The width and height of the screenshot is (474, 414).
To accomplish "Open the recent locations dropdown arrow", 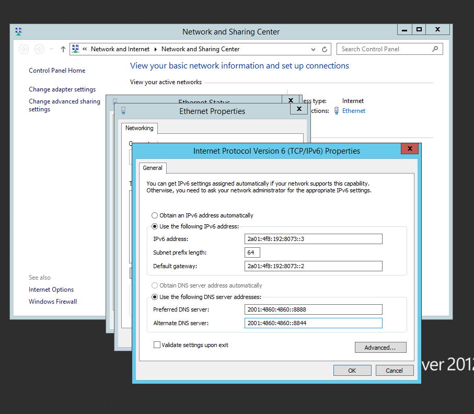I will point(51,49).
